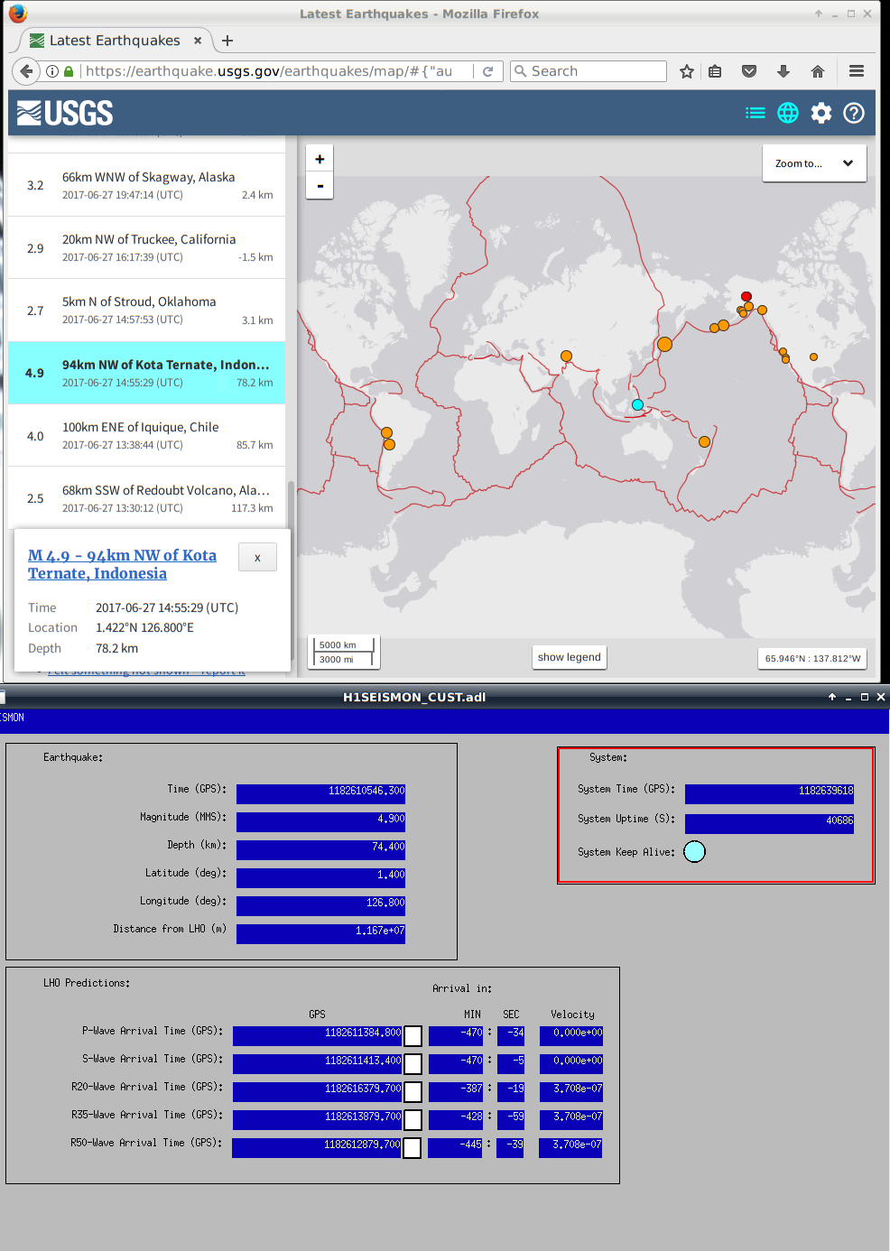Toggle the R50-Wave Arrival Time checkbox
The height and width of the screenshot is (1251, 890).
(x=412, y=1148)
